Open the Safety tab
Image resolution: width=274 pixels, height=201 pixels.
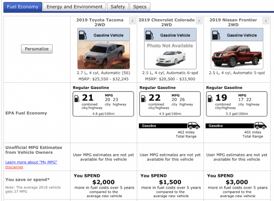tap(118, 7)
